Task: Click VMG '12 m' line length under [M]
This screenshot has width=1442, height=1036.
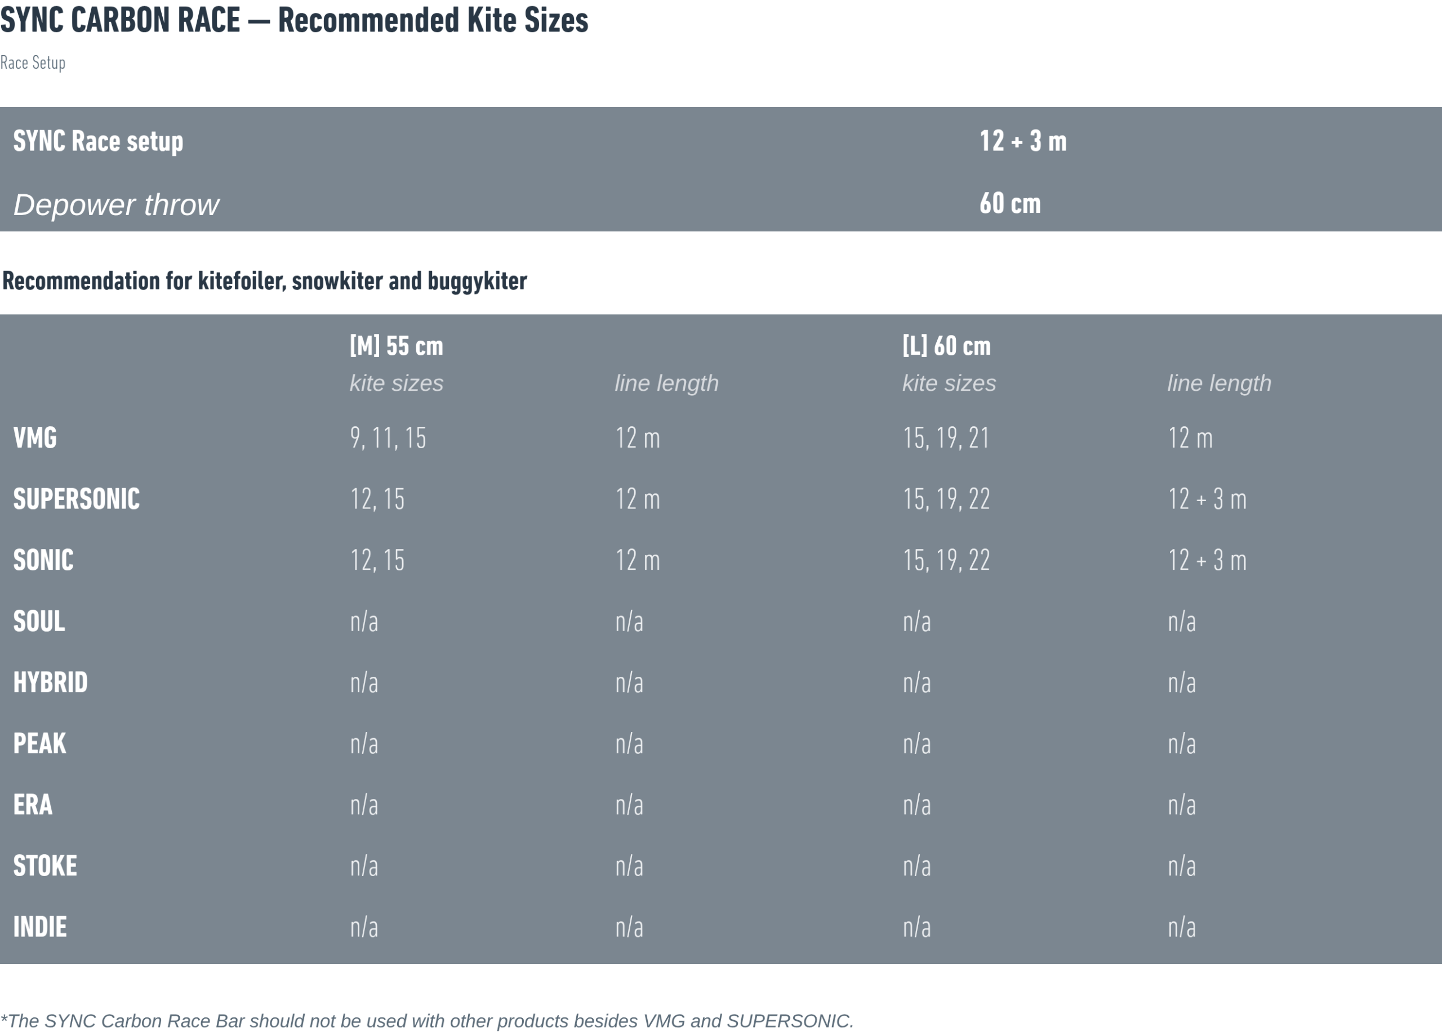Action: (638, 438)
